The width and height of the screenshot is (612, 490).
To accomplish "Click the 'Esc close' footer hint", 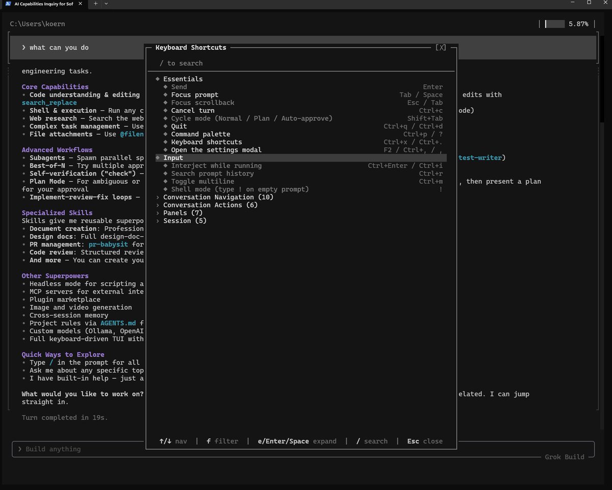I will (x=425, y=441).
